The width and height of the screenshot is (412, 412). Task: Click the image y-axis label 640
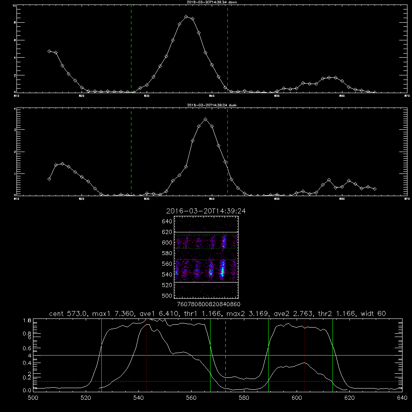tap(167, 222)
